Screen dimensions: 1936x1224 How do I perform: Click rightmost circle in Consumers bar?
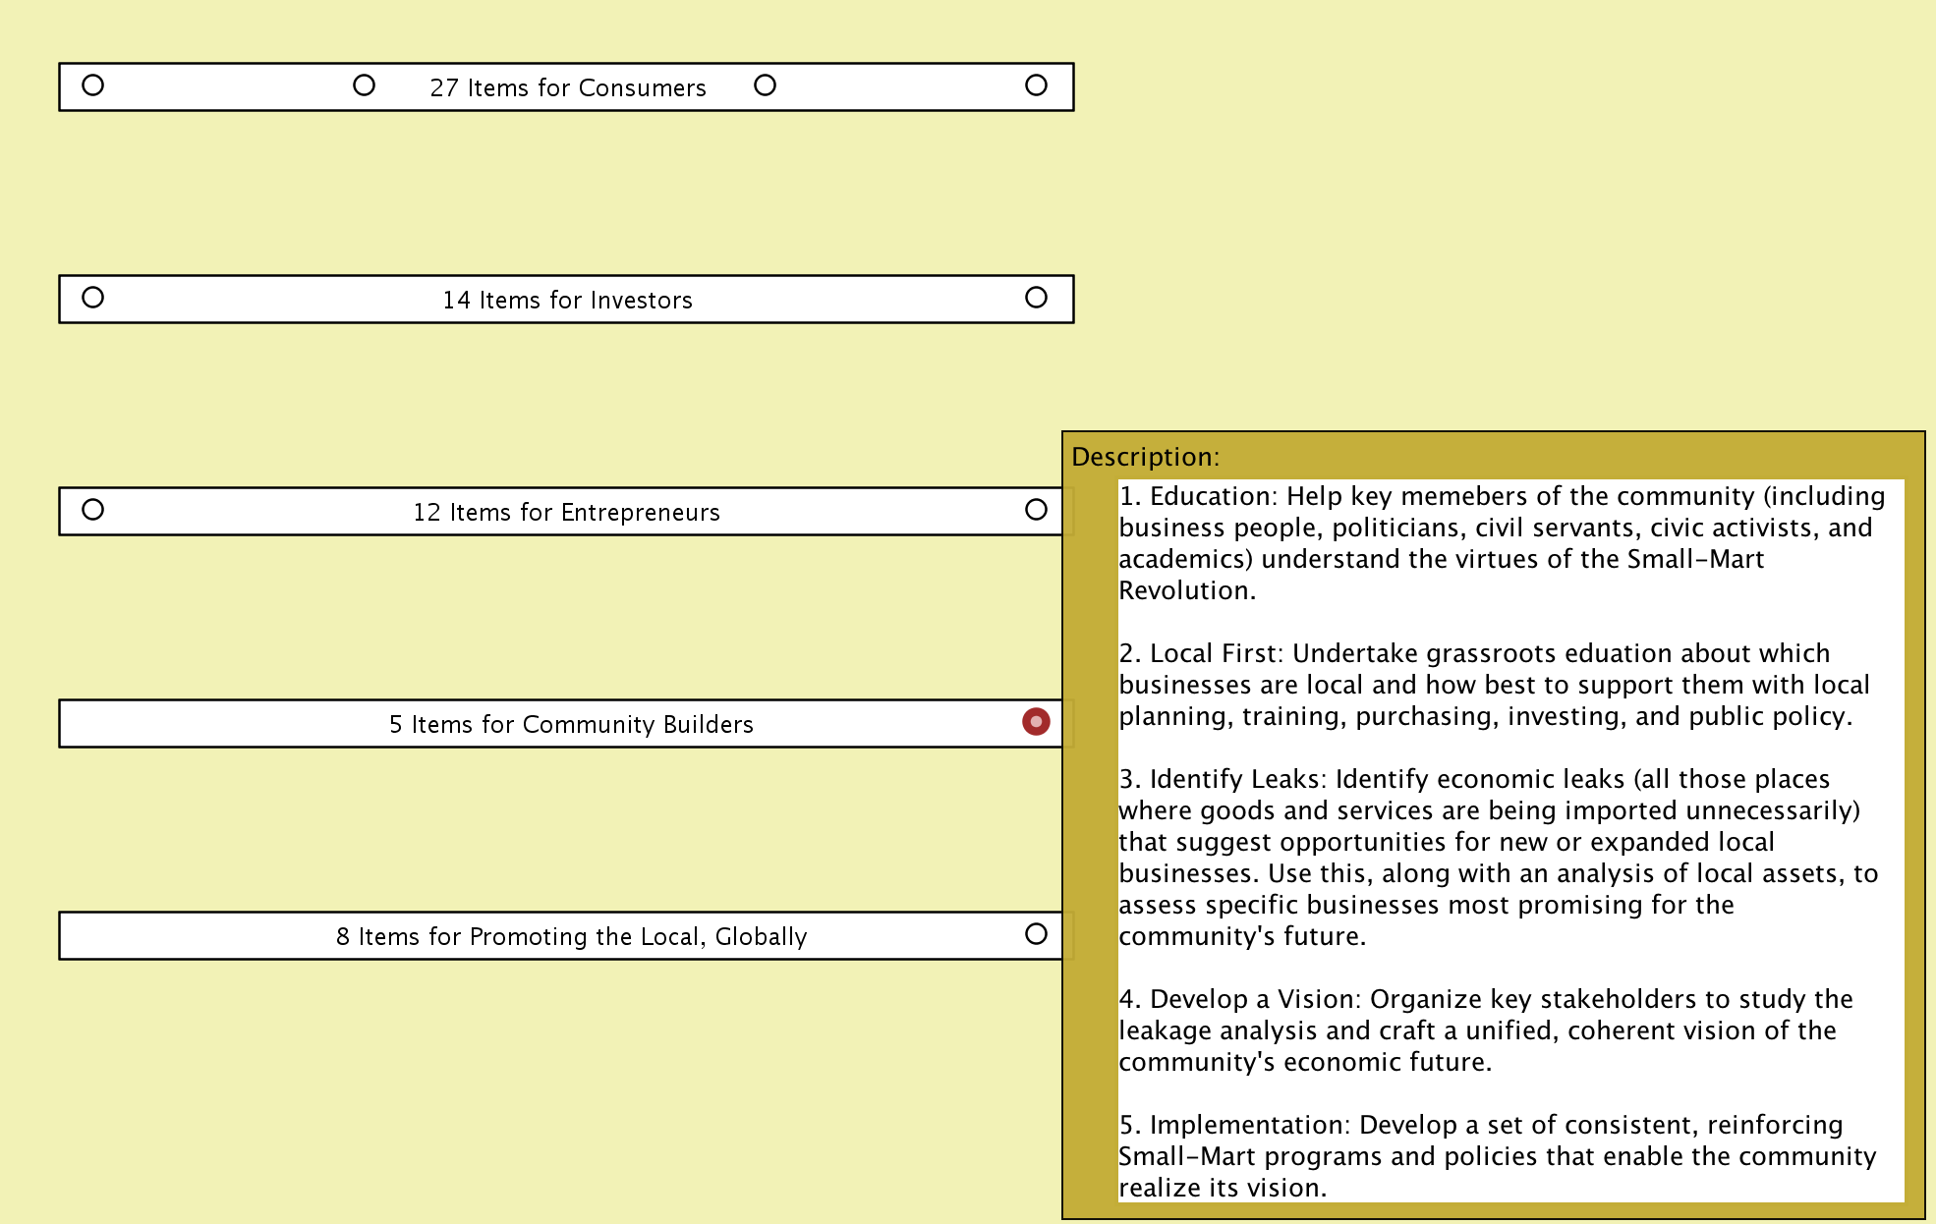(x=1036, y=85)
